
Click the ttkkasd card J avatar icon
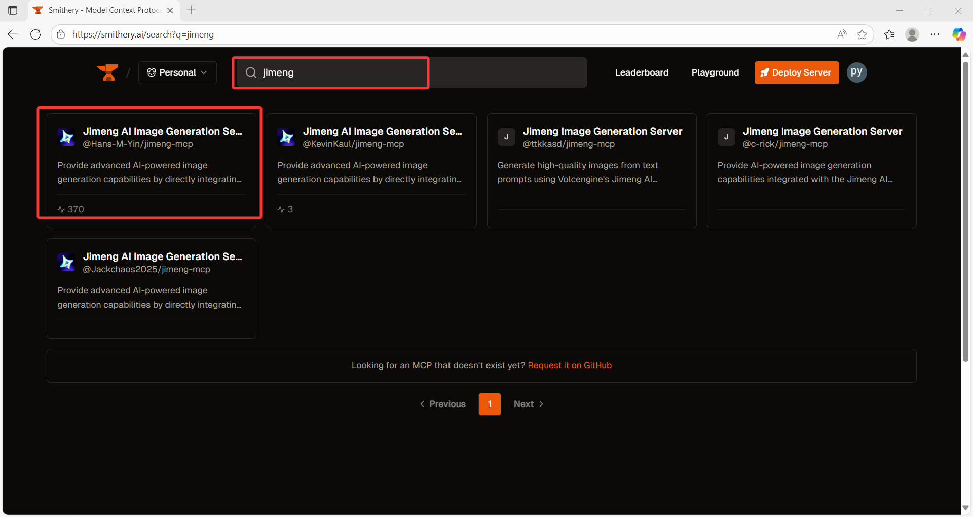pos(506,137)
